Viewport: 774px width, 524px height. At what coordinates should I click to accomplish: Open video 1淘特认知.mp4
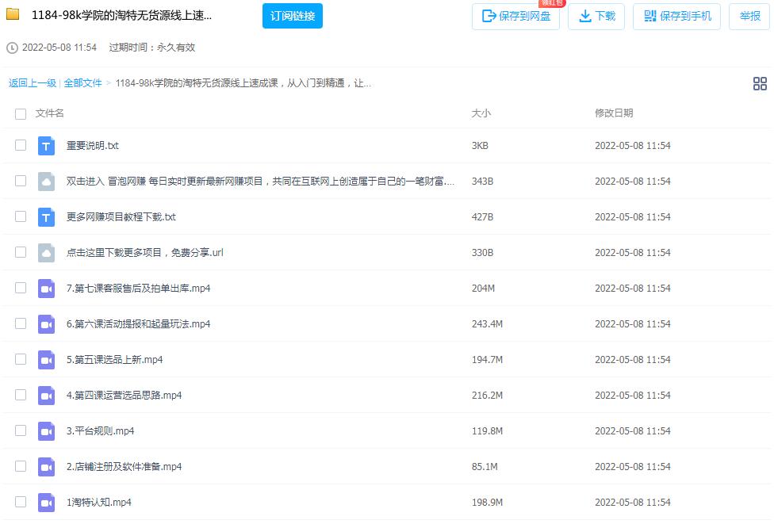tap(98, 503)
